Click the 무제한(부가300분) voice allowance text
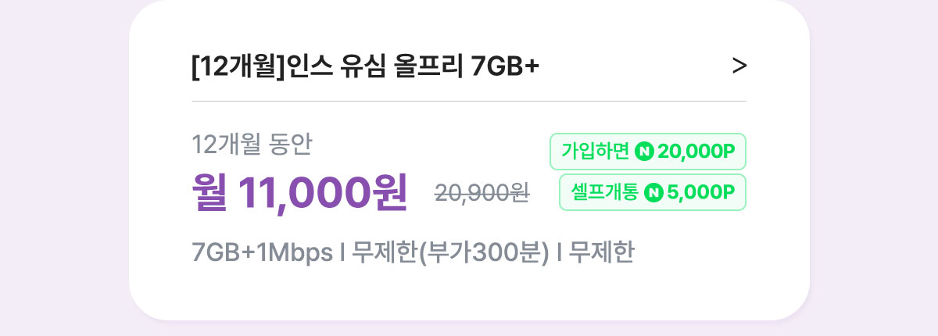Screen dimensions: 938x336 [x=451, y=254]
